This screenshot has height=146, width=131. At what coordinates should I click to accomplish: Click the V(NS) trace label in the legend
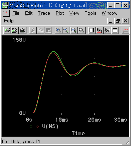click(50, 126)
